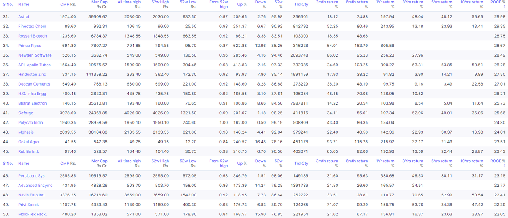Open the Advanced Enzyme company link
This screenshot has width=508, height=218.
[x=35, y=186]
